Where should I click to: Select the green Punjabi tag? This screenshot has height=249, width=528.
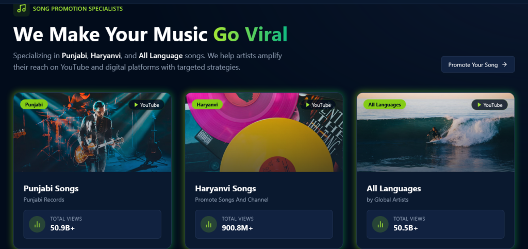[34, 105]
